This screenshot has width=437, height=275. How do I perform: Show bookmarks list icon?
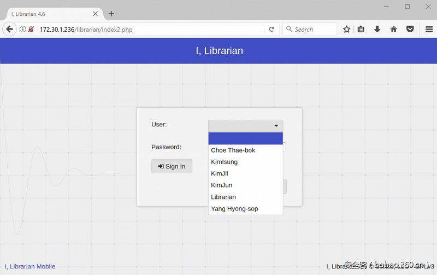(361, 29)
